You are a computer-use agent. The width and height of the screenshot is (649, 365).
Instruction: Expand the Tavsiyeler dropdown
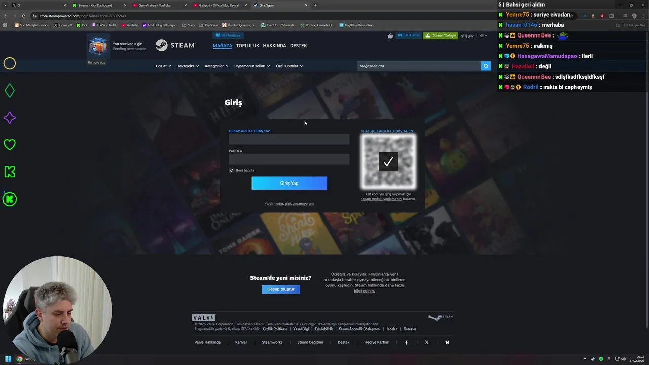click(x=188, y=66)
